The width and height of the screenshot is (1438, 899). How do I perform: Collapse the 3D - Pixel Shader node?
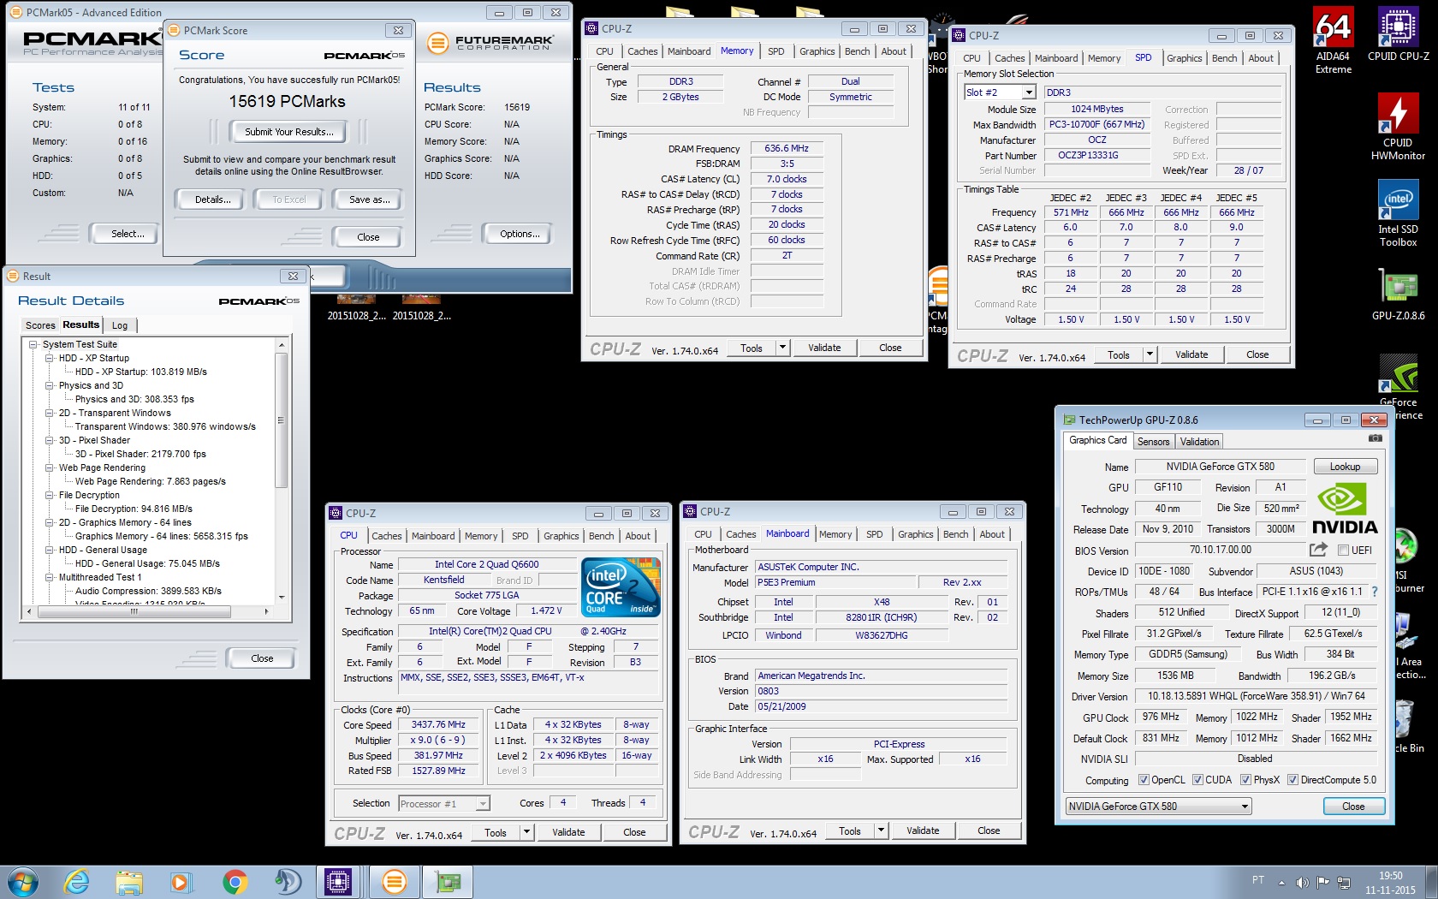click(50, 440)
